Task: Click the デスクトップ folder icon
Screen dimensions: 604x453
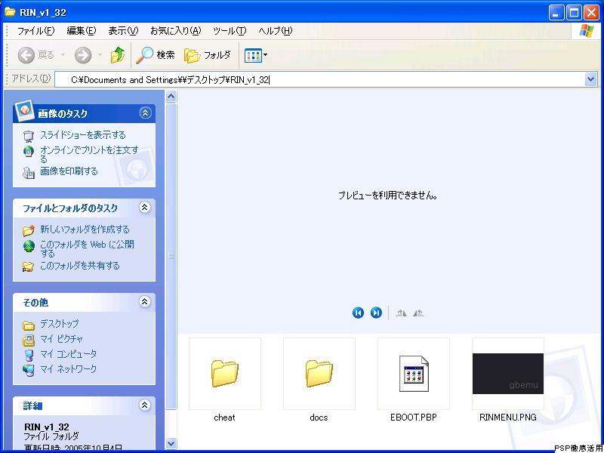Action: tap(29, 325)
